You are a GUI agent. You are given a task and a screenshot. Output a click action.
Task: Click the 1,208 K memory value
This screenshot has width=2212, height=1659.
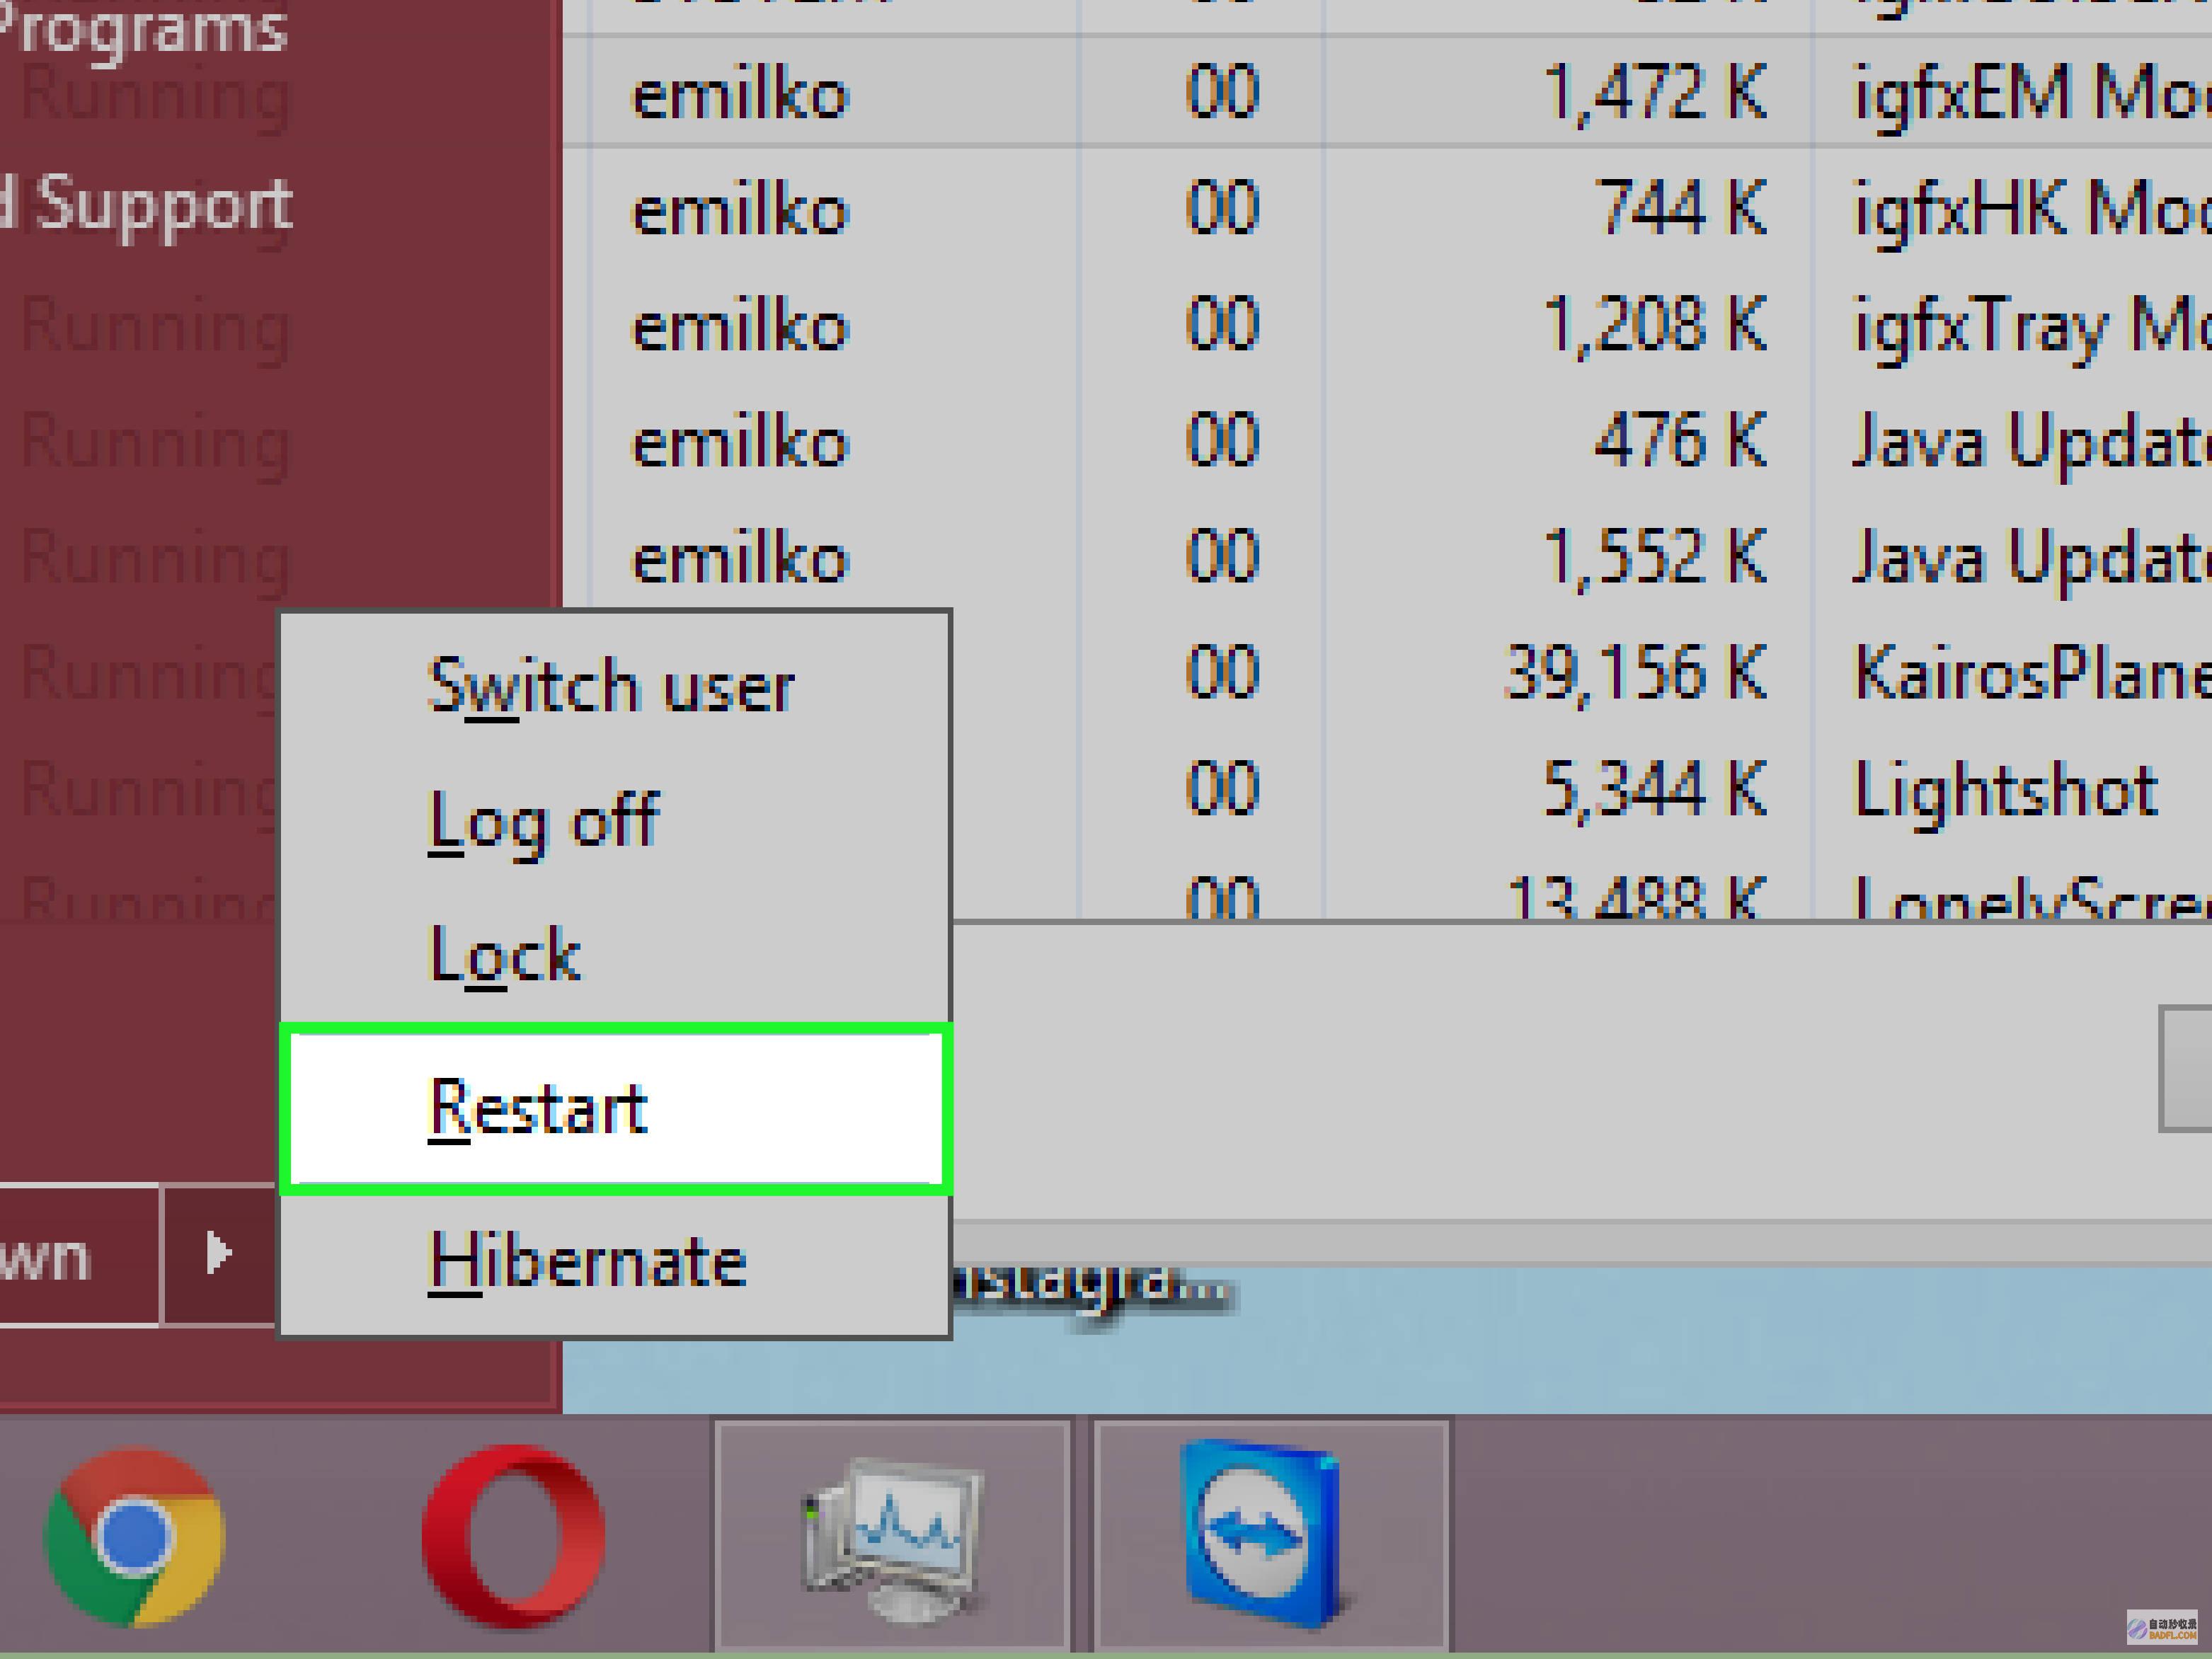1655,325
